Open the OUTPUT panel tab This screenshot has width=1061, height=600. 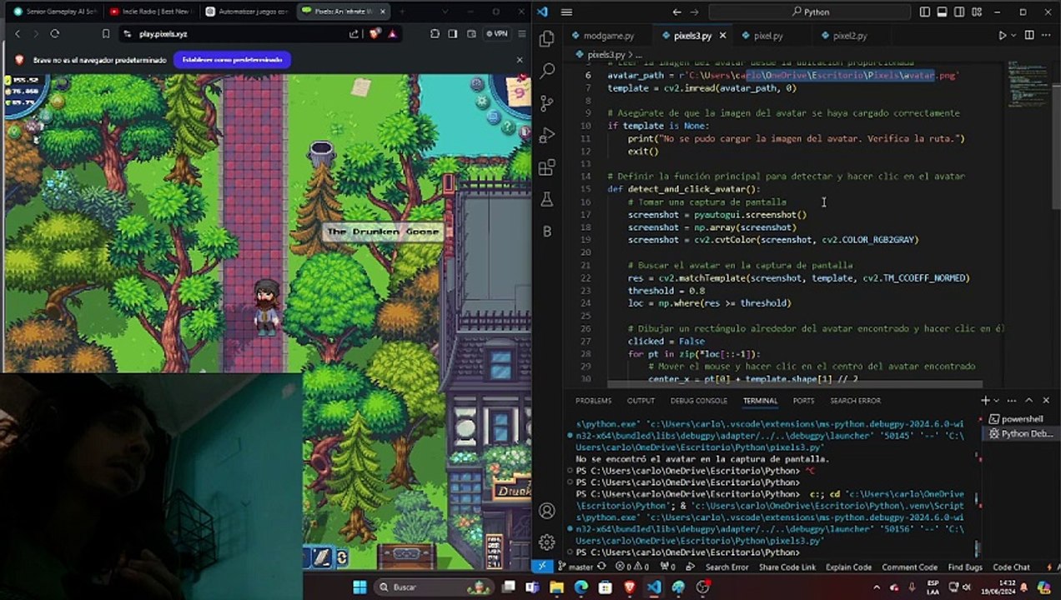pyautogui.click(x=641, y=401)
